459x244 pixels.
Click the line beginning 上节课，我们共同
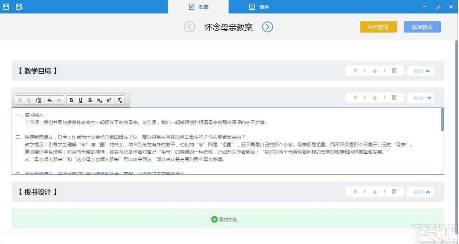146,123
